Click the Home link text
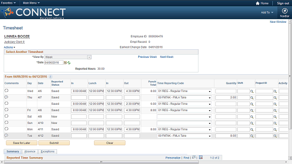292x164 pixels. coord(265,3)
